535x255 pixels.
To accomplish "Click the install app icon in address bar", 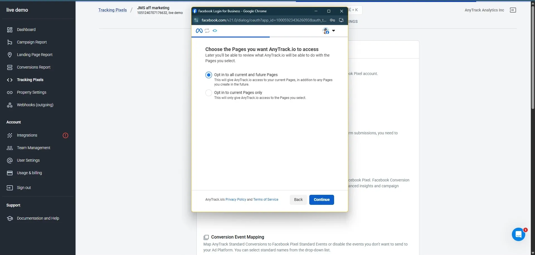I will point(341,20).
